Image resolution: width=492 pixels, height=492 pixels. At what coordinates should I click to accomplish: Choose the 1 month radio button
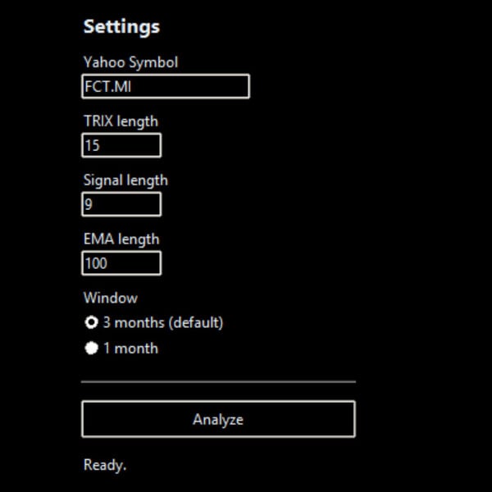tap(92, 348)
